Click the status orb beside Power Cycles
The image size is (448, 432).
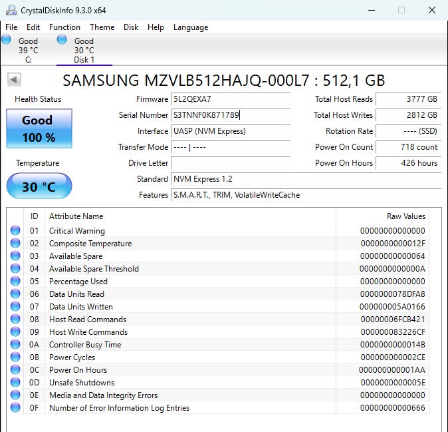click(15, 357)
